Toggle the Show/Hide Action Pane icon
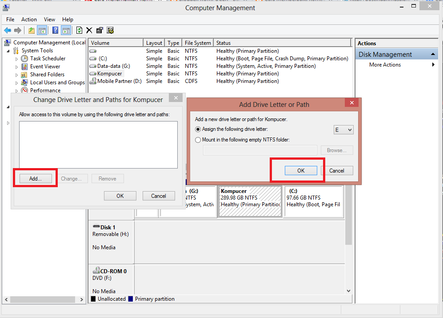This screenshot has height=318, width=443. tap(66, 31)
